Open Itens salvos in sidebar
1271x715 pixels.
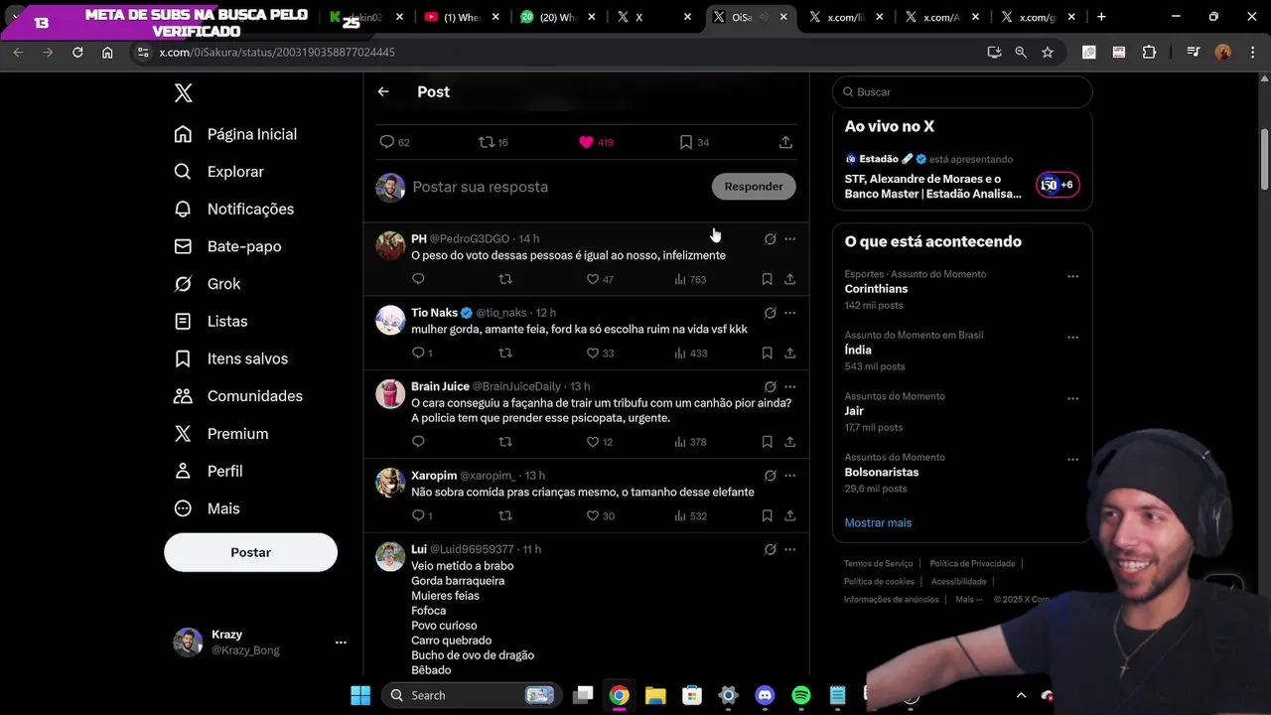[x=231, y=358]
